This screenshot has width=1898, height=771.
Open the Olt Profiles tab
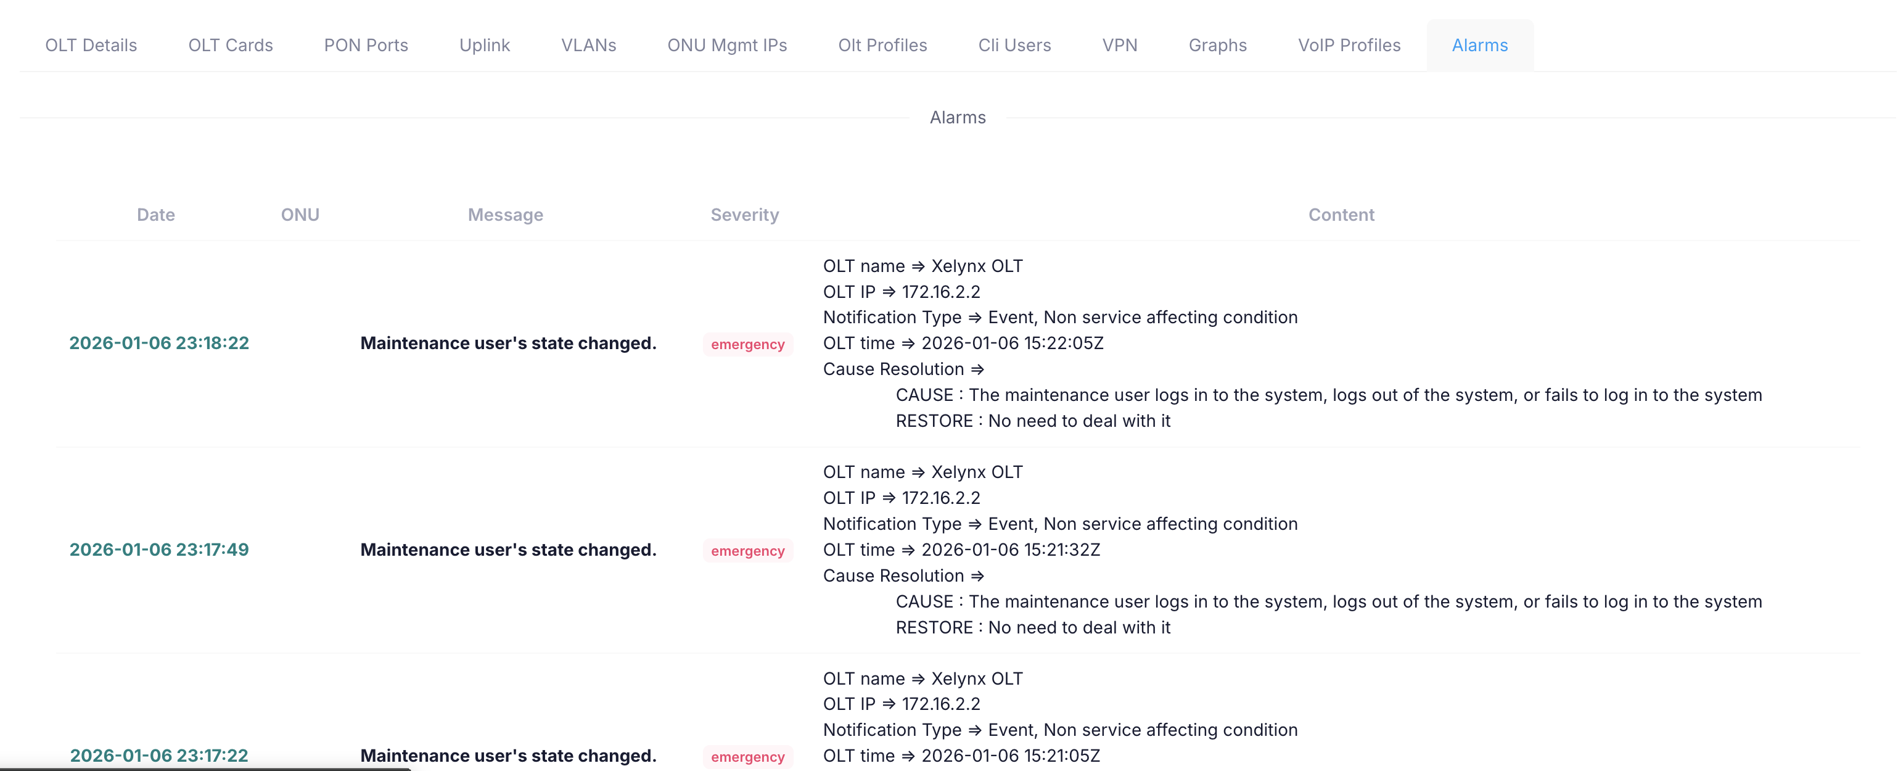882,46
